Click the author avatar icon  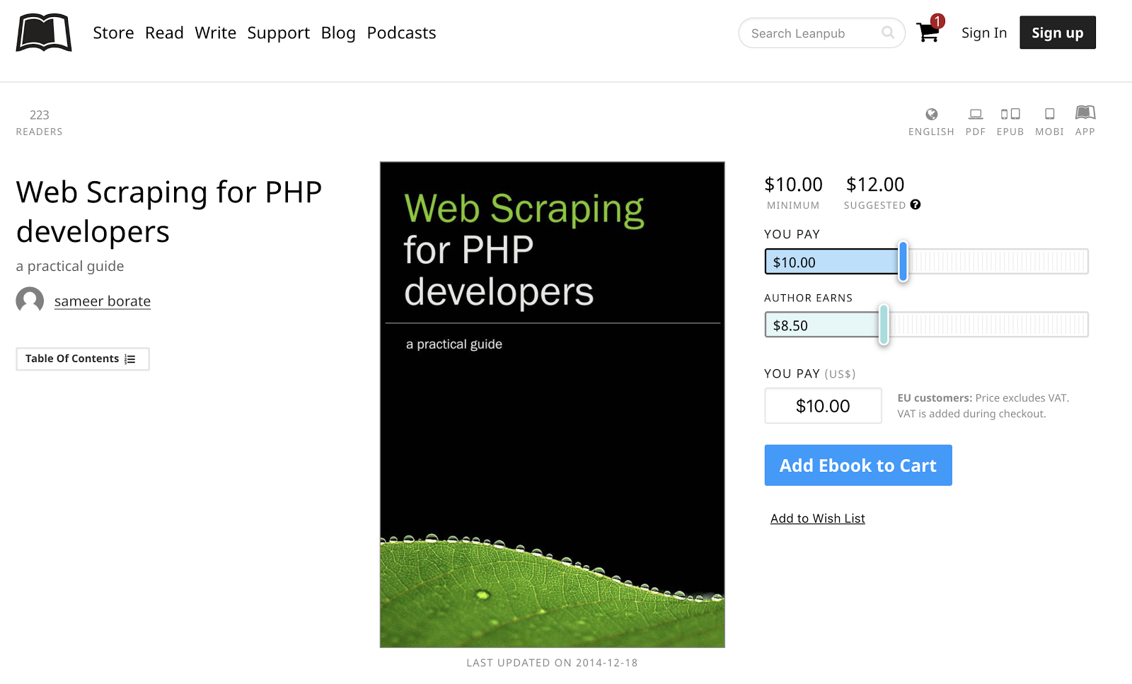30,301
